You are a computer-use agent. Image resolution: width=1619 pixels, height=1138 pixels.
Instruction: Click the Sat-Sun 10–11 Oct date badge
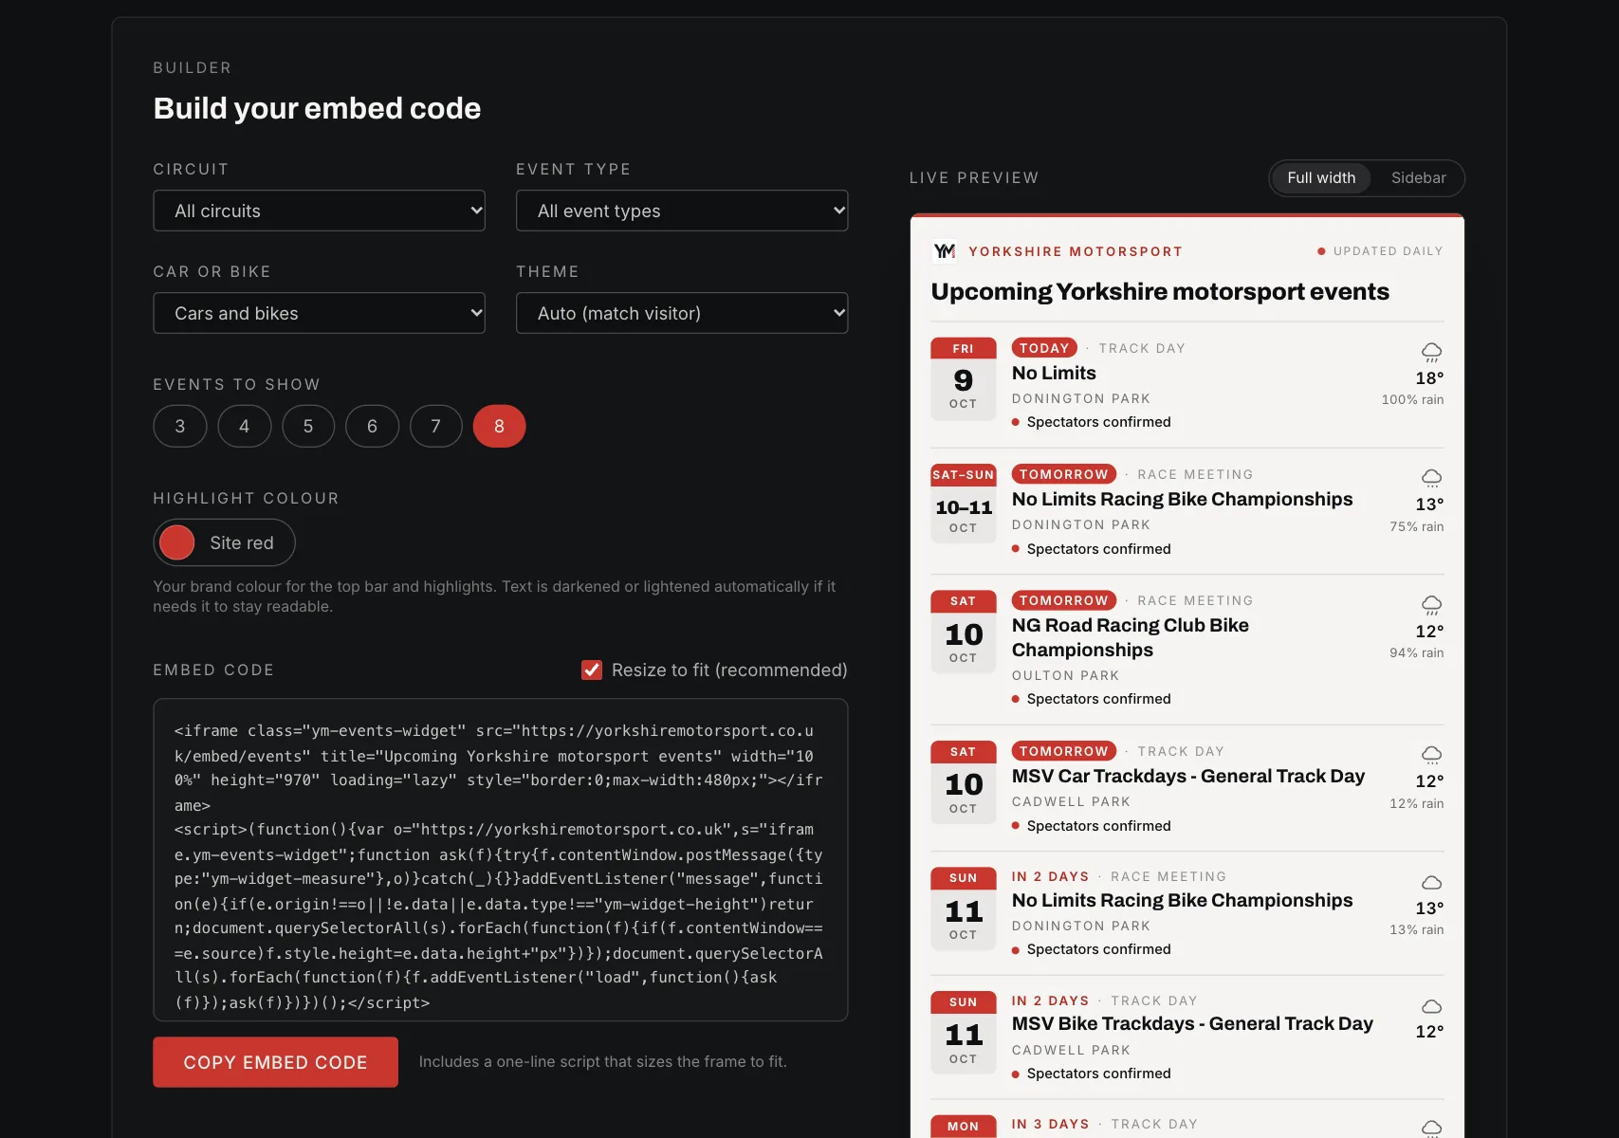click(x=964, y=505)
